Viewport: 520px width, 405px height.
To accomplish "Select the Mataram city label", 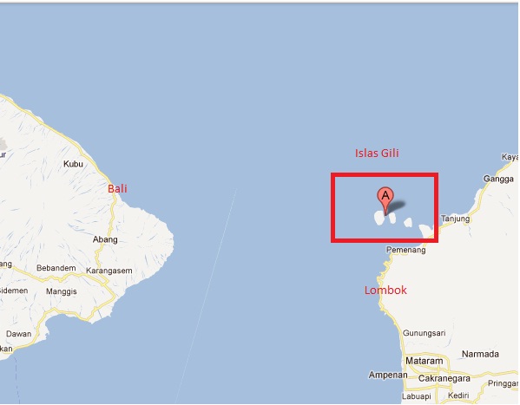I will click(x=425, y=361).
